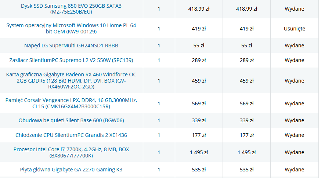332x178 pixels.
Task: Select the Wydane status in Gigabyte motherboard row
Action: pos(295,170)
